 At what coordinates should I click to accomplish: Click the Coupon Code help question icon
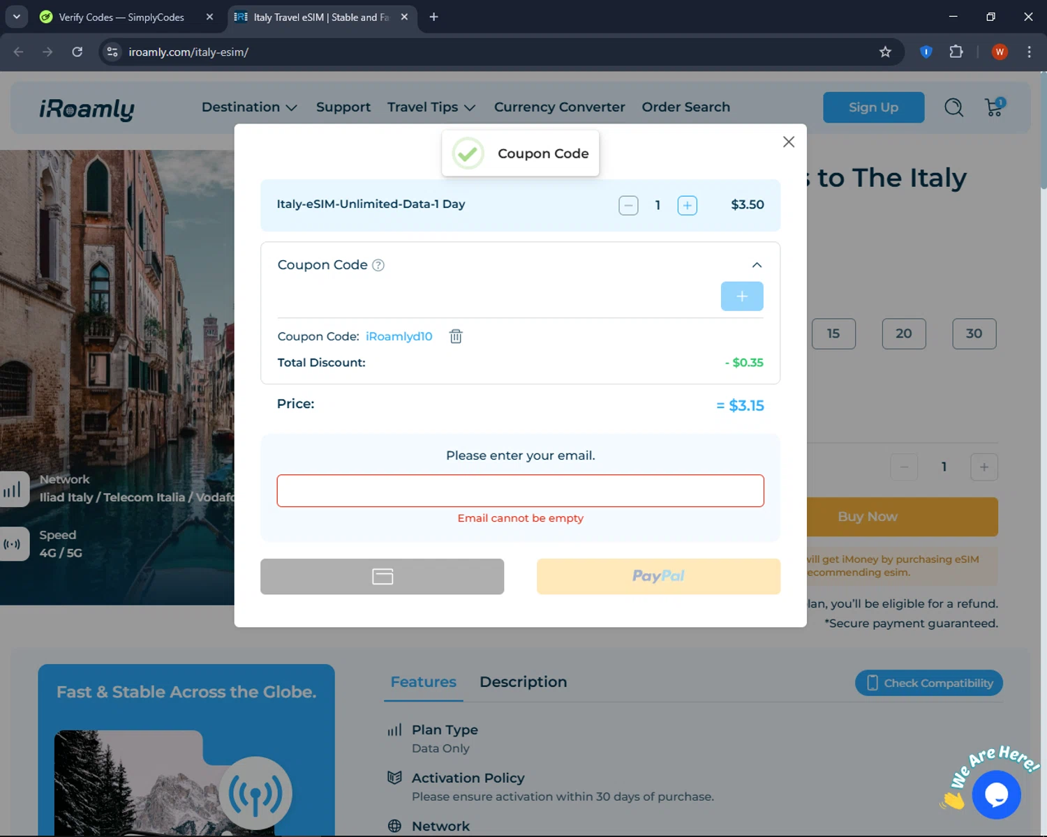(x=378, y=265)
